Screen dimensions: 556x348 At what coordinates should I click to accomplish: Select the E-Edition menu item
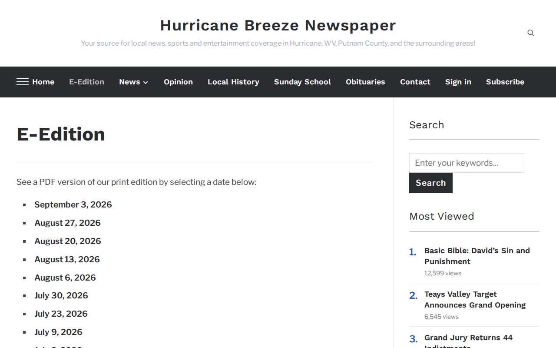[86, 82]
